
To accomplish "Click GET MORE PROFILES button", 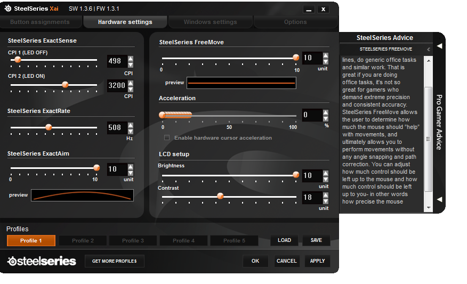I will (114, 261).
